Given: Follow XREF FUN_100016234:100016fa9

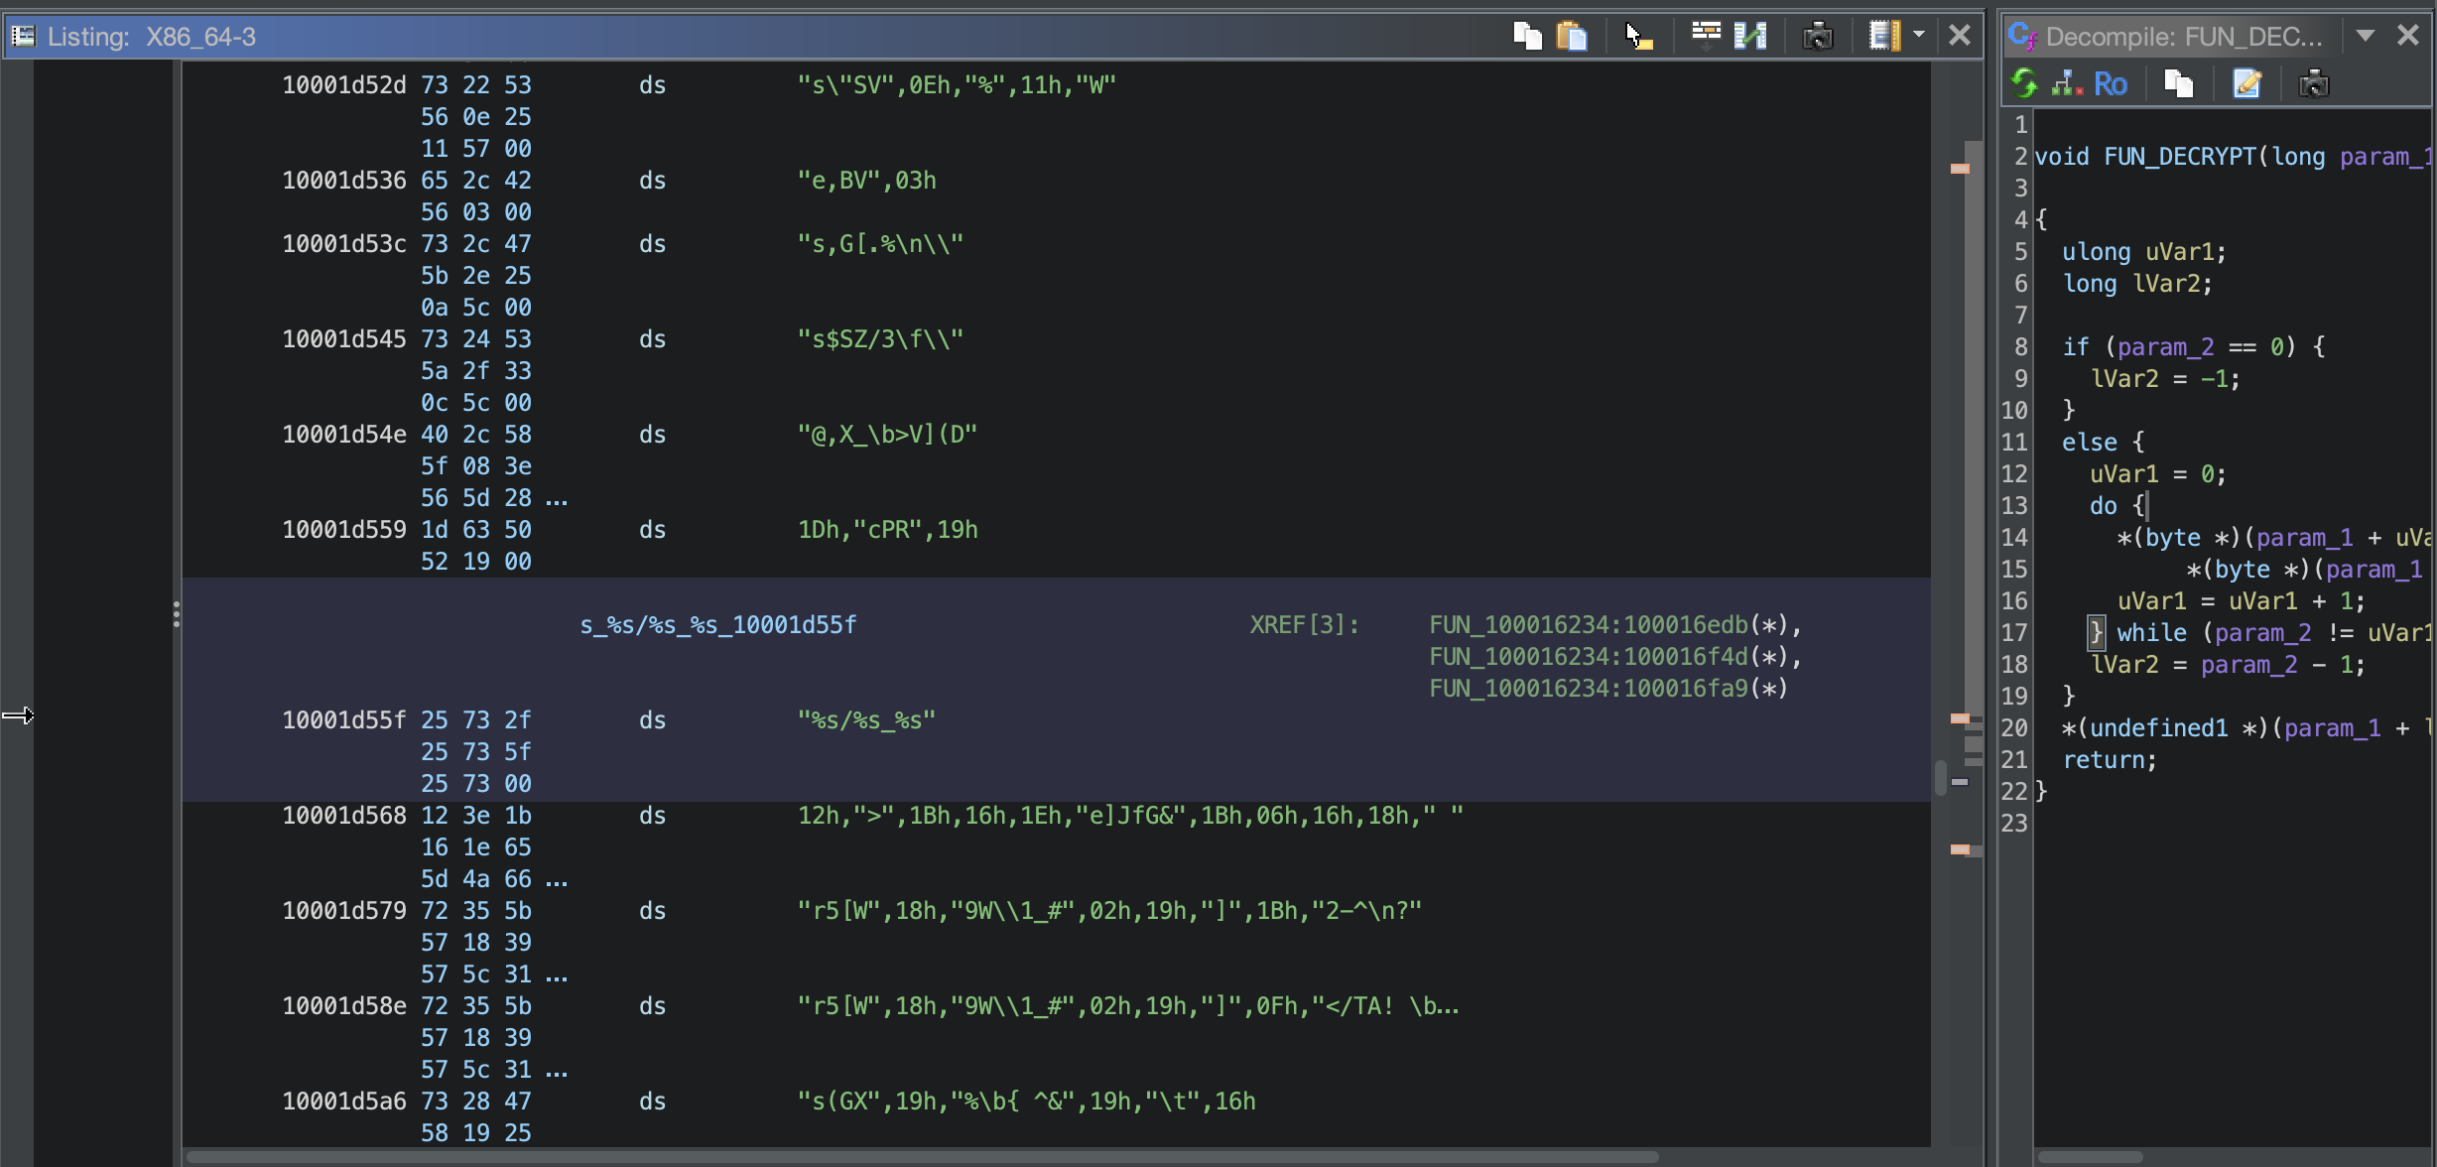Looking at the screenshot, I should (1588, 689).
